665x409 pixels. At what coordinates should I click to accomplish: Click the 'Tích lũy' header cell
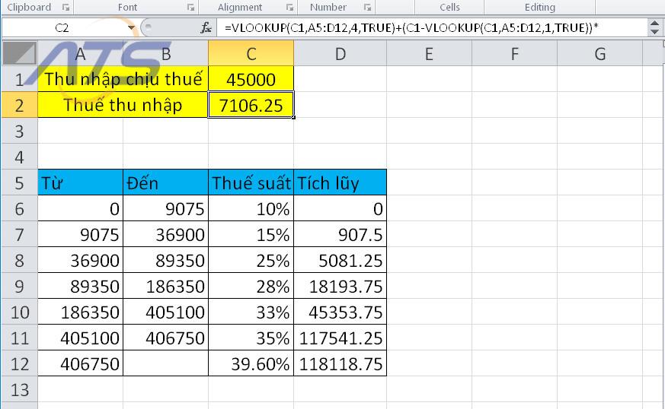[340, 183]
